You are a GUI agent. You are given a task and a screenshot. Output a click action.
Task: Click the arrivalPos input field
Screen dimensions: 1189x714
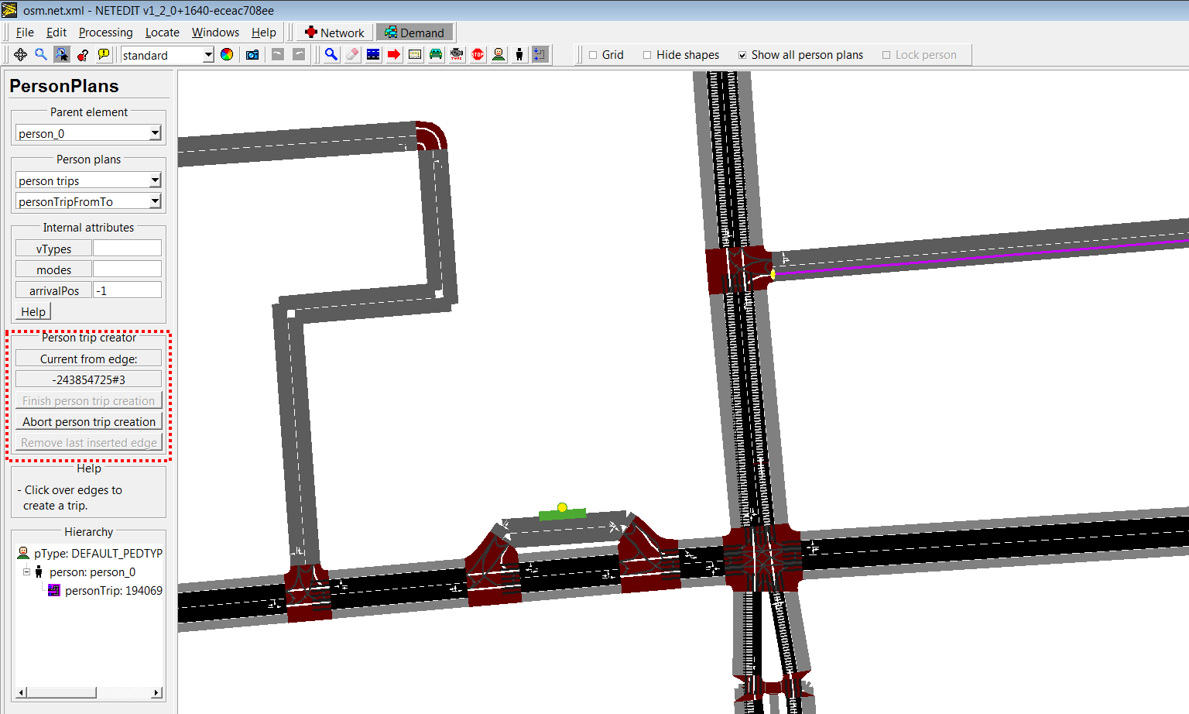[127, 290]
